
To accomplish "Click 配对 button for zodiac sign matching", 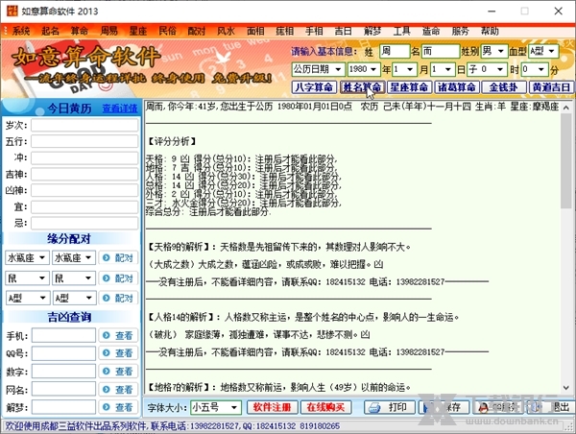I will click(118, 257).
